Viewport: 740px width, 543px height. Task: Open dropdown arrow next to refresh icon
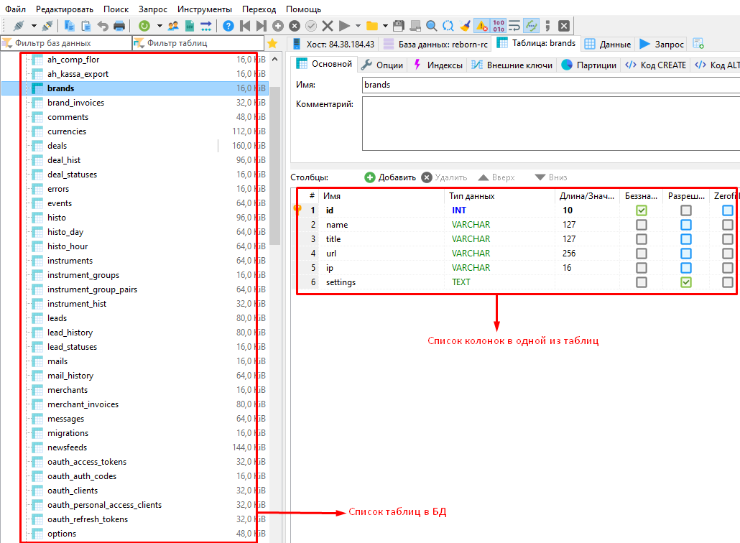(x=159, y=25)
